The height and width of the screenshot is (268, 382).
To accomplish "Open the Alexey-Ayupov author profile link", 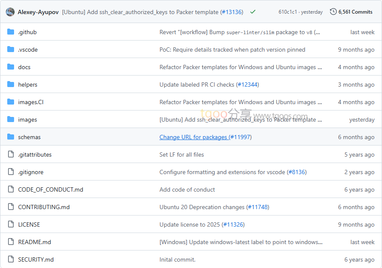I will click(38, 12).
